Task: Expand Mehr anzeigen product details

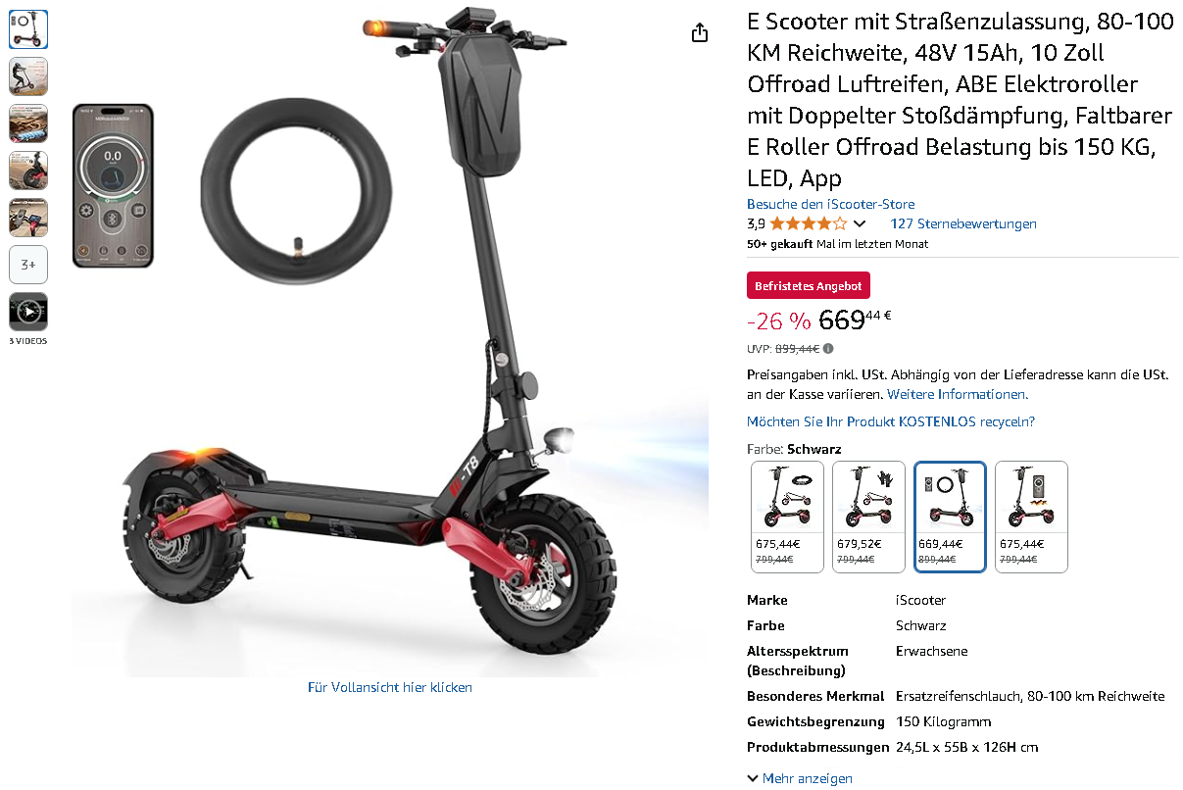Action: click(x=800, y=778)
